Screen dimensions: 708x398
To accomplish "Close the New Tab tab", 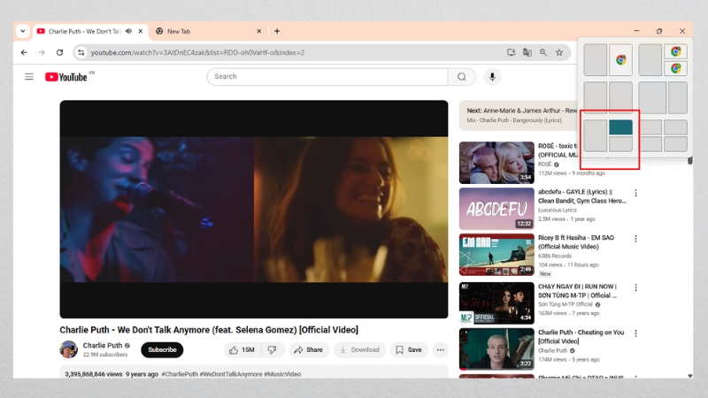I will 258,31.
